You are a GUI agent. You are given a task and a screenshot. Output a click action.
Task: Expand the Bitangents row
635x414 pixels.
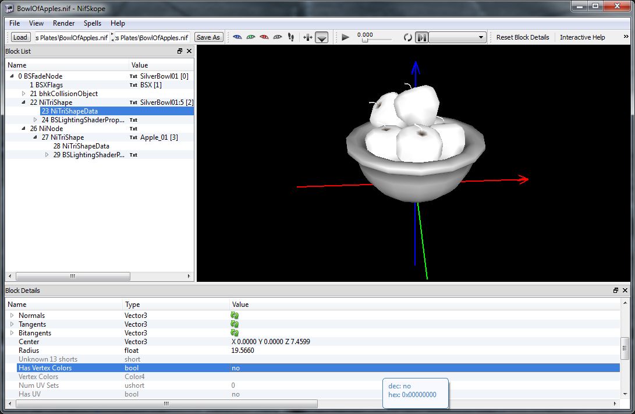tap(12, 333)
